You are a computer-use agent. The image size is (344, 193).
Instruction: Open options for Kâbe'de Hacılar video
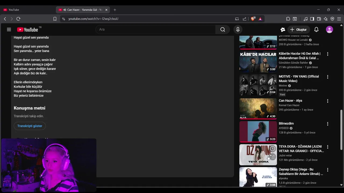pyautogui.click(x=327, y=54)
